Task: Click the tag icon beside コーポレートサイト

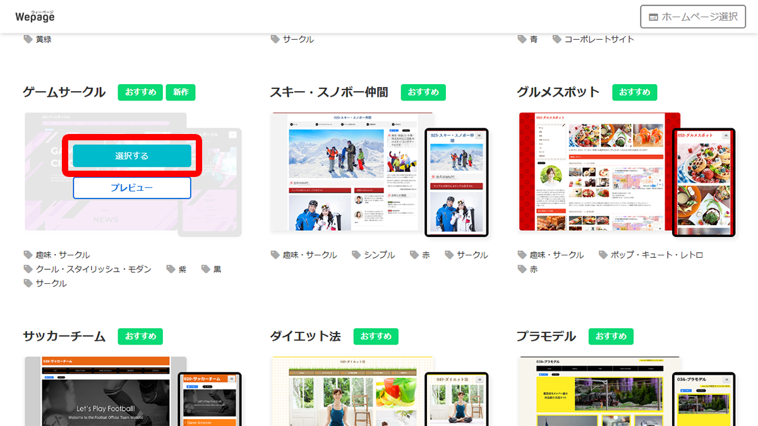Action: 556,39
